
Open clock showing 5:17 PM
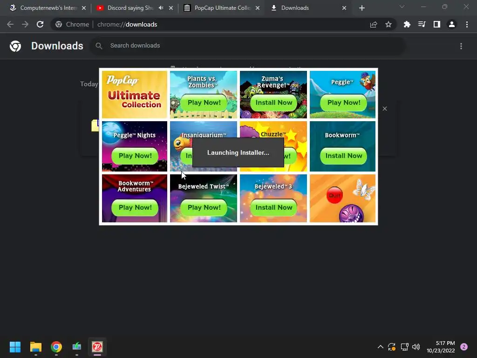pyautogui.click(x=441, y=347)
